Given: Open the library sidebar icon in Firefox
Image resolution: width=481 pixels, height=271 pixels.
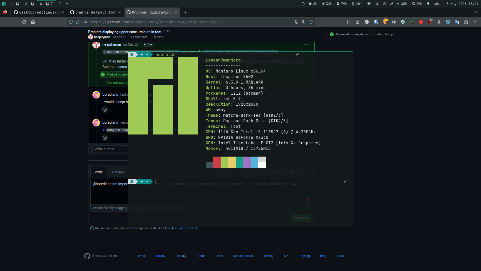Looking at the screenshot, I should pos(348,22).
